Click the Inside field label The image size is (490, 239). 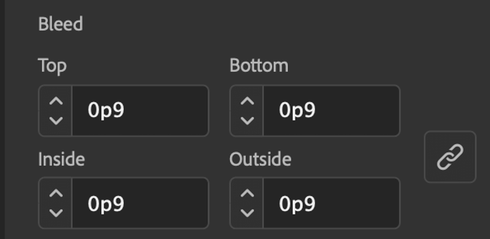click(61, 159)
